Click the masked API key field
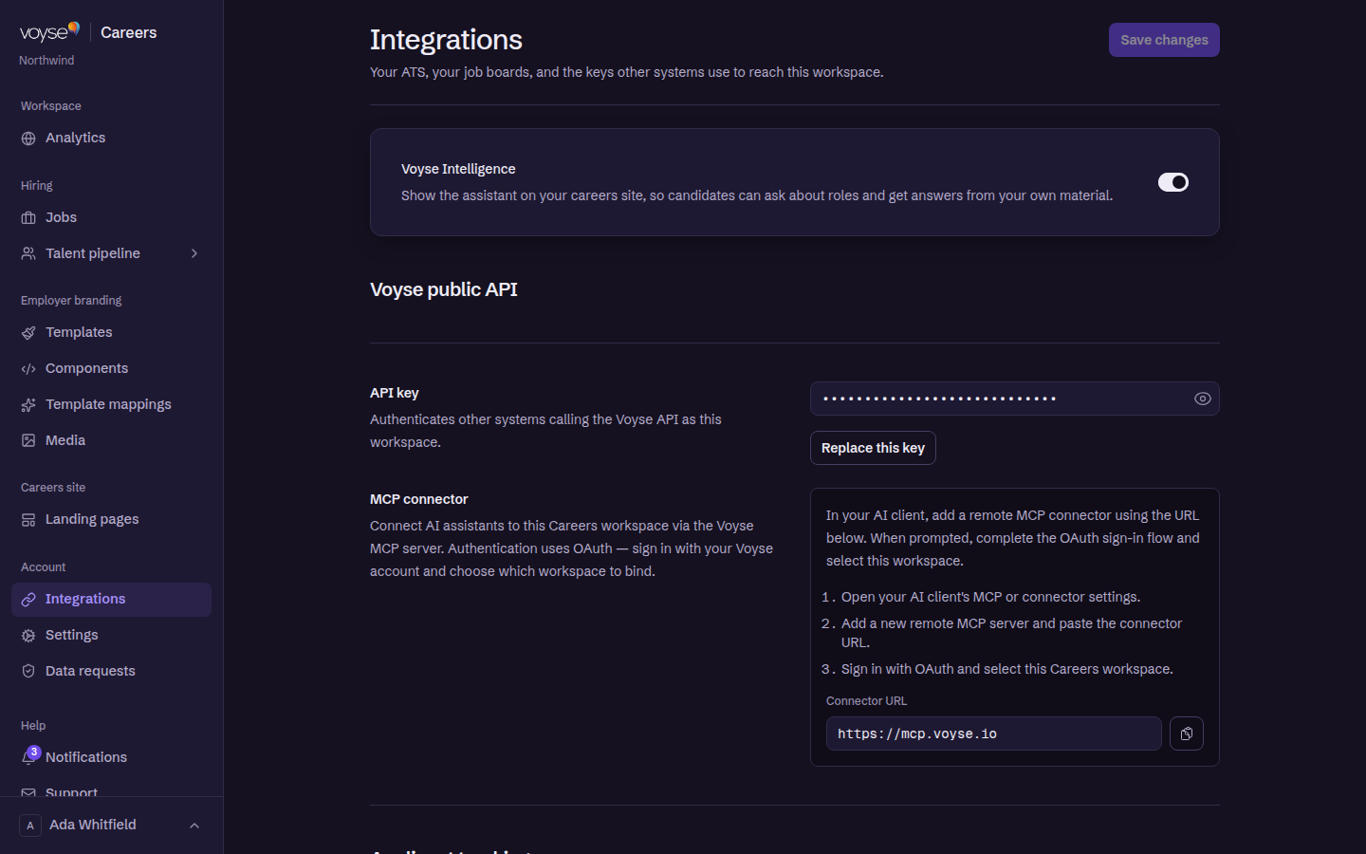Screen dimensions: 1366x854 tap(1015, 399)
